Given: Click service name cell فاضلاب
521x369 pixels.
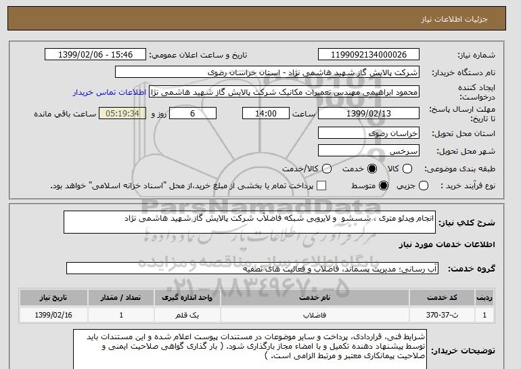Looking at the screenshot, I should click(315, 315).
